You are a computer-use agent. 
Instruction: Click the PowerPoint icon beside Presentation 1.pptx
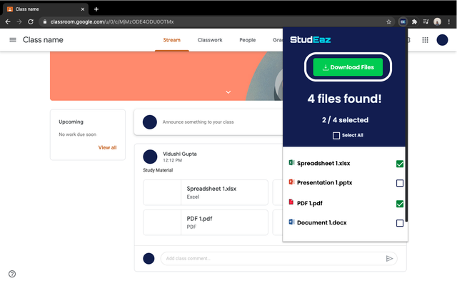(291, 182)
